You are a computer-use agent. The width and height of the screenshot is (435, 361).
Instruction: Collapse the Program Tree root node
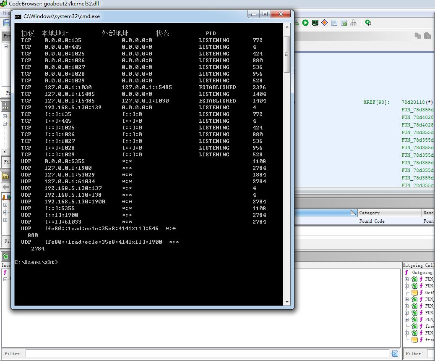[x=5, y=46]
